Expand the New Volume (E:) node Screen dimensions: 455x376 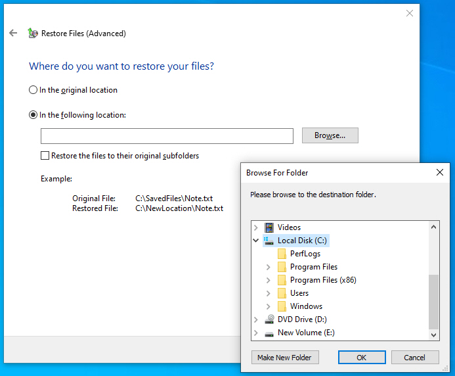click(256, 333)
